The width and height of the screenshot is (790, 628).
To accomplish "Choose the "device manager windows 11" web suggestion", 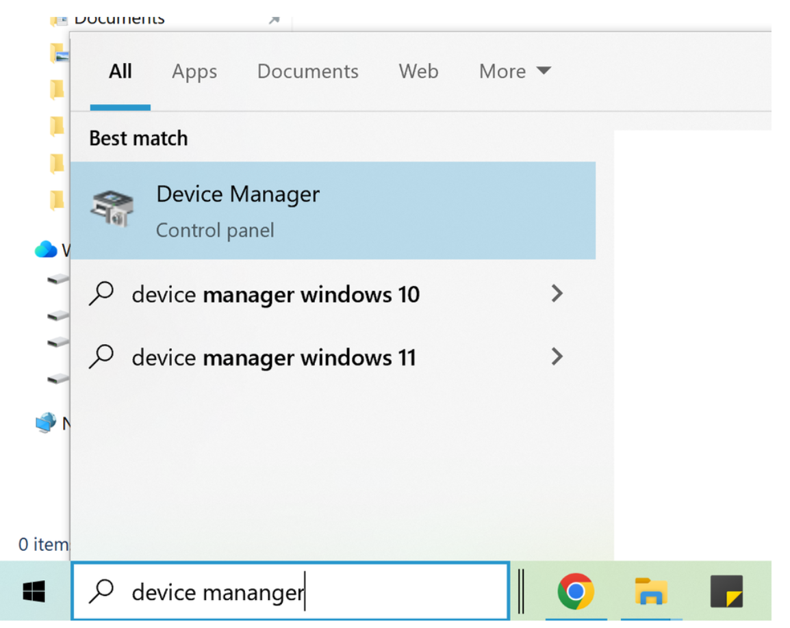I will click(274, 357).
